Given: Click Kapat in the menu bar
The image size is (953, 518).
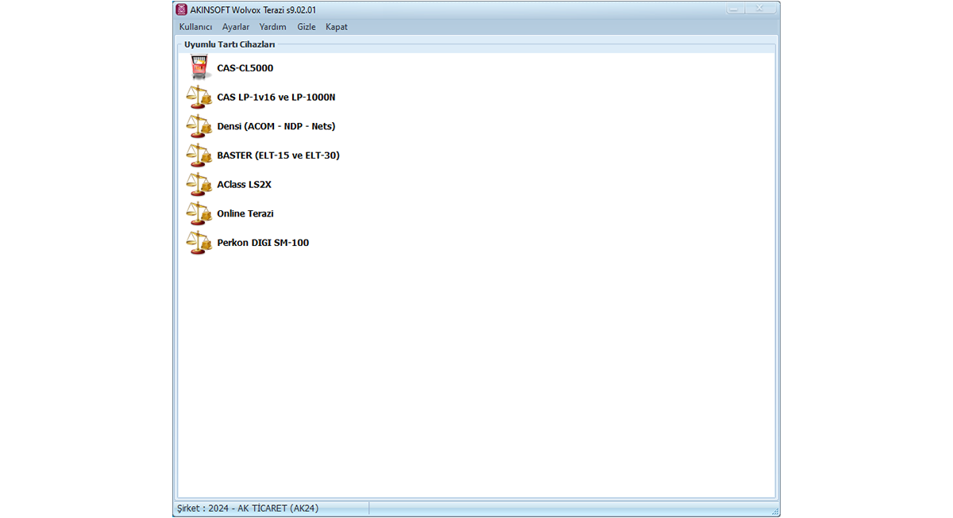Looking at the screenshot, I should click(x=337, y=27).
